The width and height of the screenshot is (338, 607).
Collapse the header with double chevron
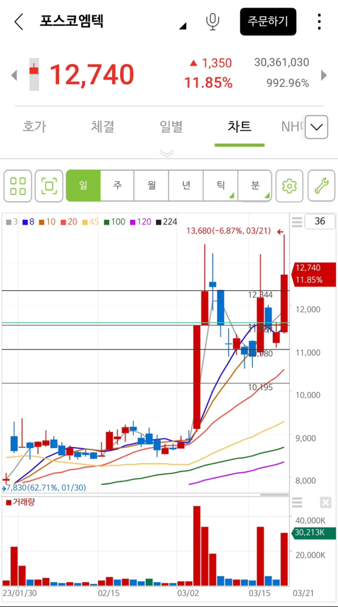pyautogui.click(x=167, y=153)
